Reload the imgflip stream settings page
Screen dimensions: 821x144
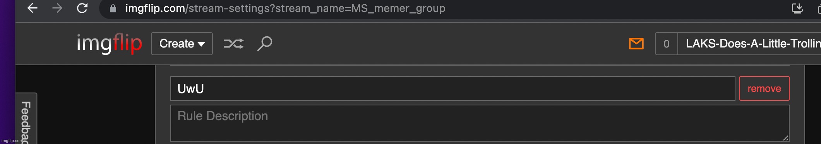[x=82, y=8]
